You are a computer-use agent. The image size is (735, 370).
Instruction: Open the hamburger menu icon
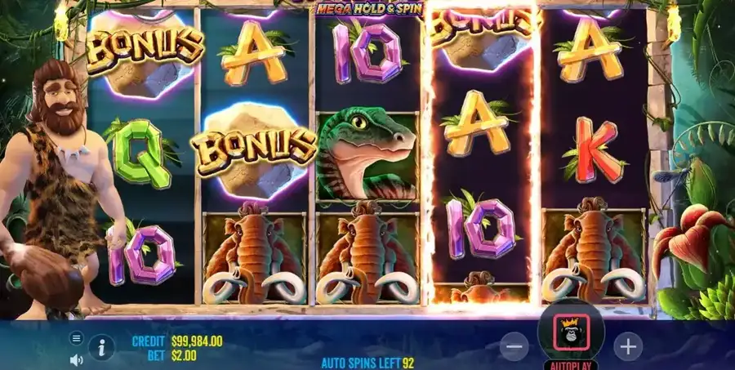pyautogui.click(x=77, y=337)
